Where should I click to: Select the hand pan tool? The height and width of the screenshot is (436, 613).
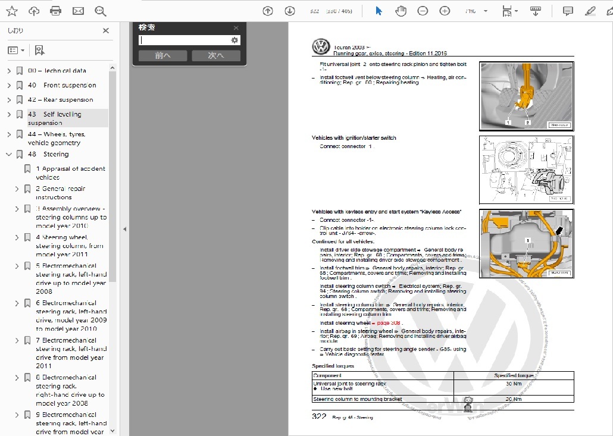click(401, 11)
